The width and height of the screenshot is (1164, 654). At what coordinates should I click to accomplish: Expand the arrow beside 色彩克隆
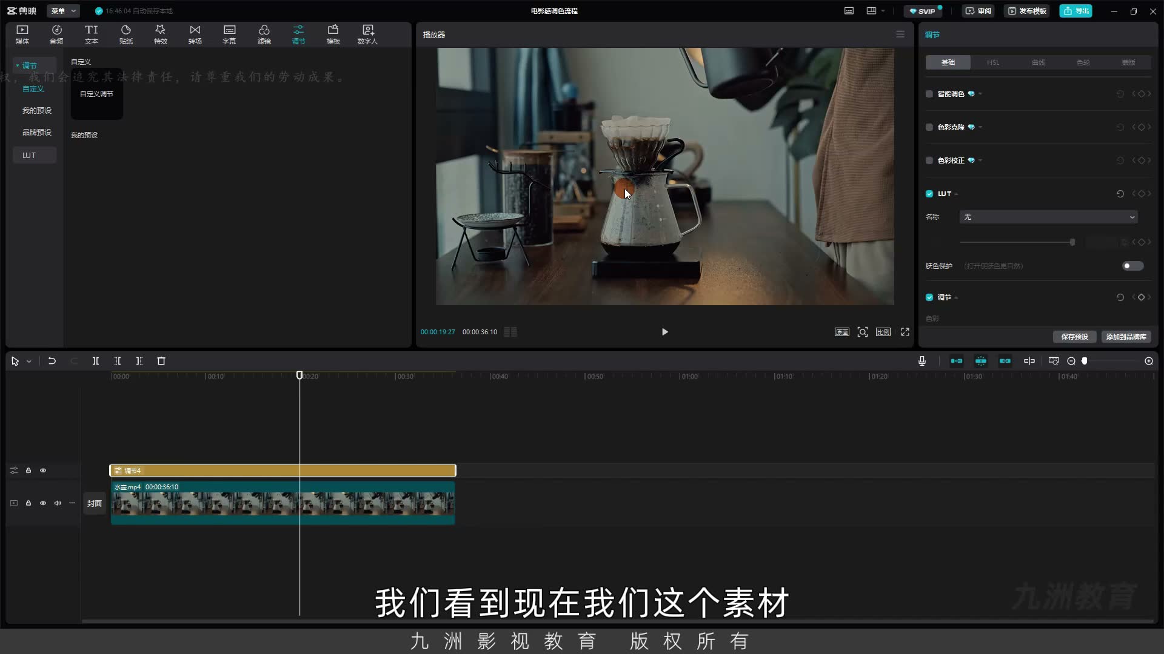[980, 127]
